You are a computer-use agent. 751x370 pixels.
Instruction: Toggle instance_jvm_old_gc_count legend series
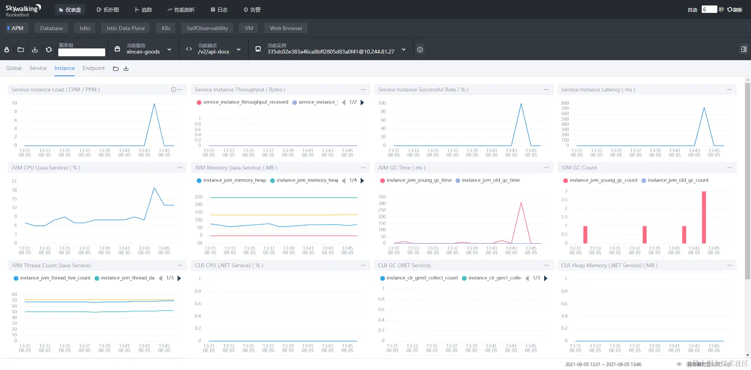[675, 180]
